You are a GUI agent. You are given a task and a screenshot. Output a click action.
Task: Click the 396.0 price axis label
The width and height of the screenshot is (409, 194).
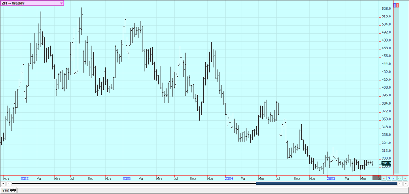[x=386, y=95]
